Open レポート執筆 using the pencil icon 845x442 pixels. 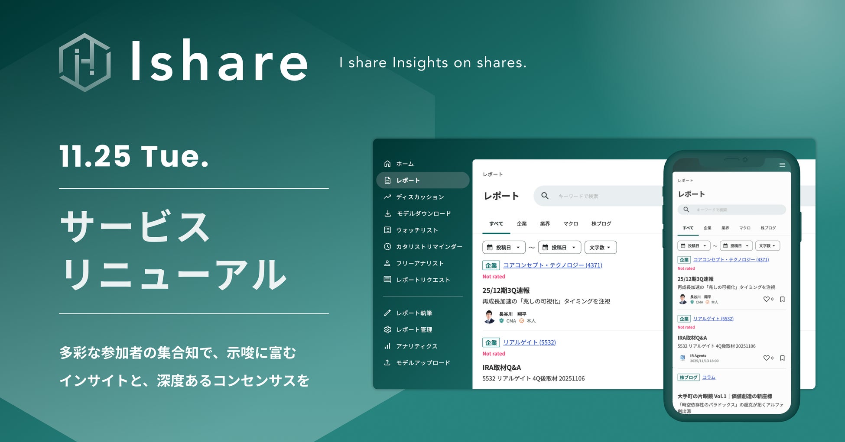(387, 313)
